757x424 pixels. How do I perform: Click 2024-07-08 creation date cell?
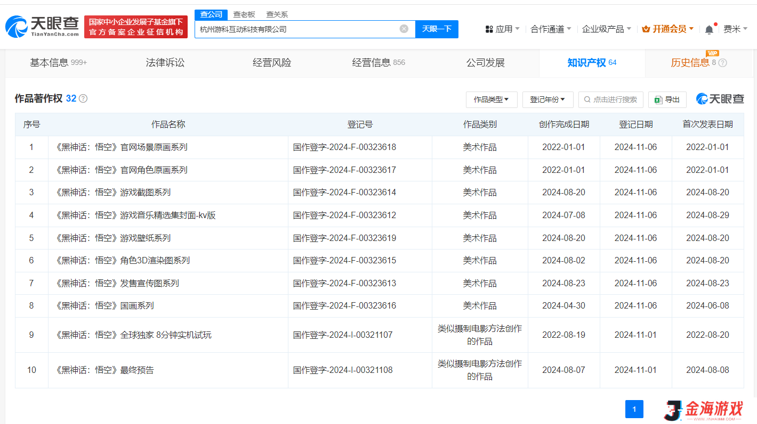point(563,215)
